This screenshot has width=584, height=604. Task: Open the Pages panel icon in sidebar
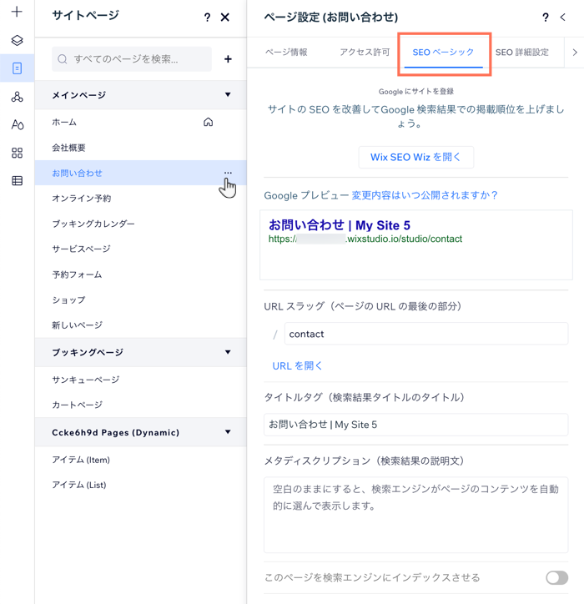coord(17,68)
